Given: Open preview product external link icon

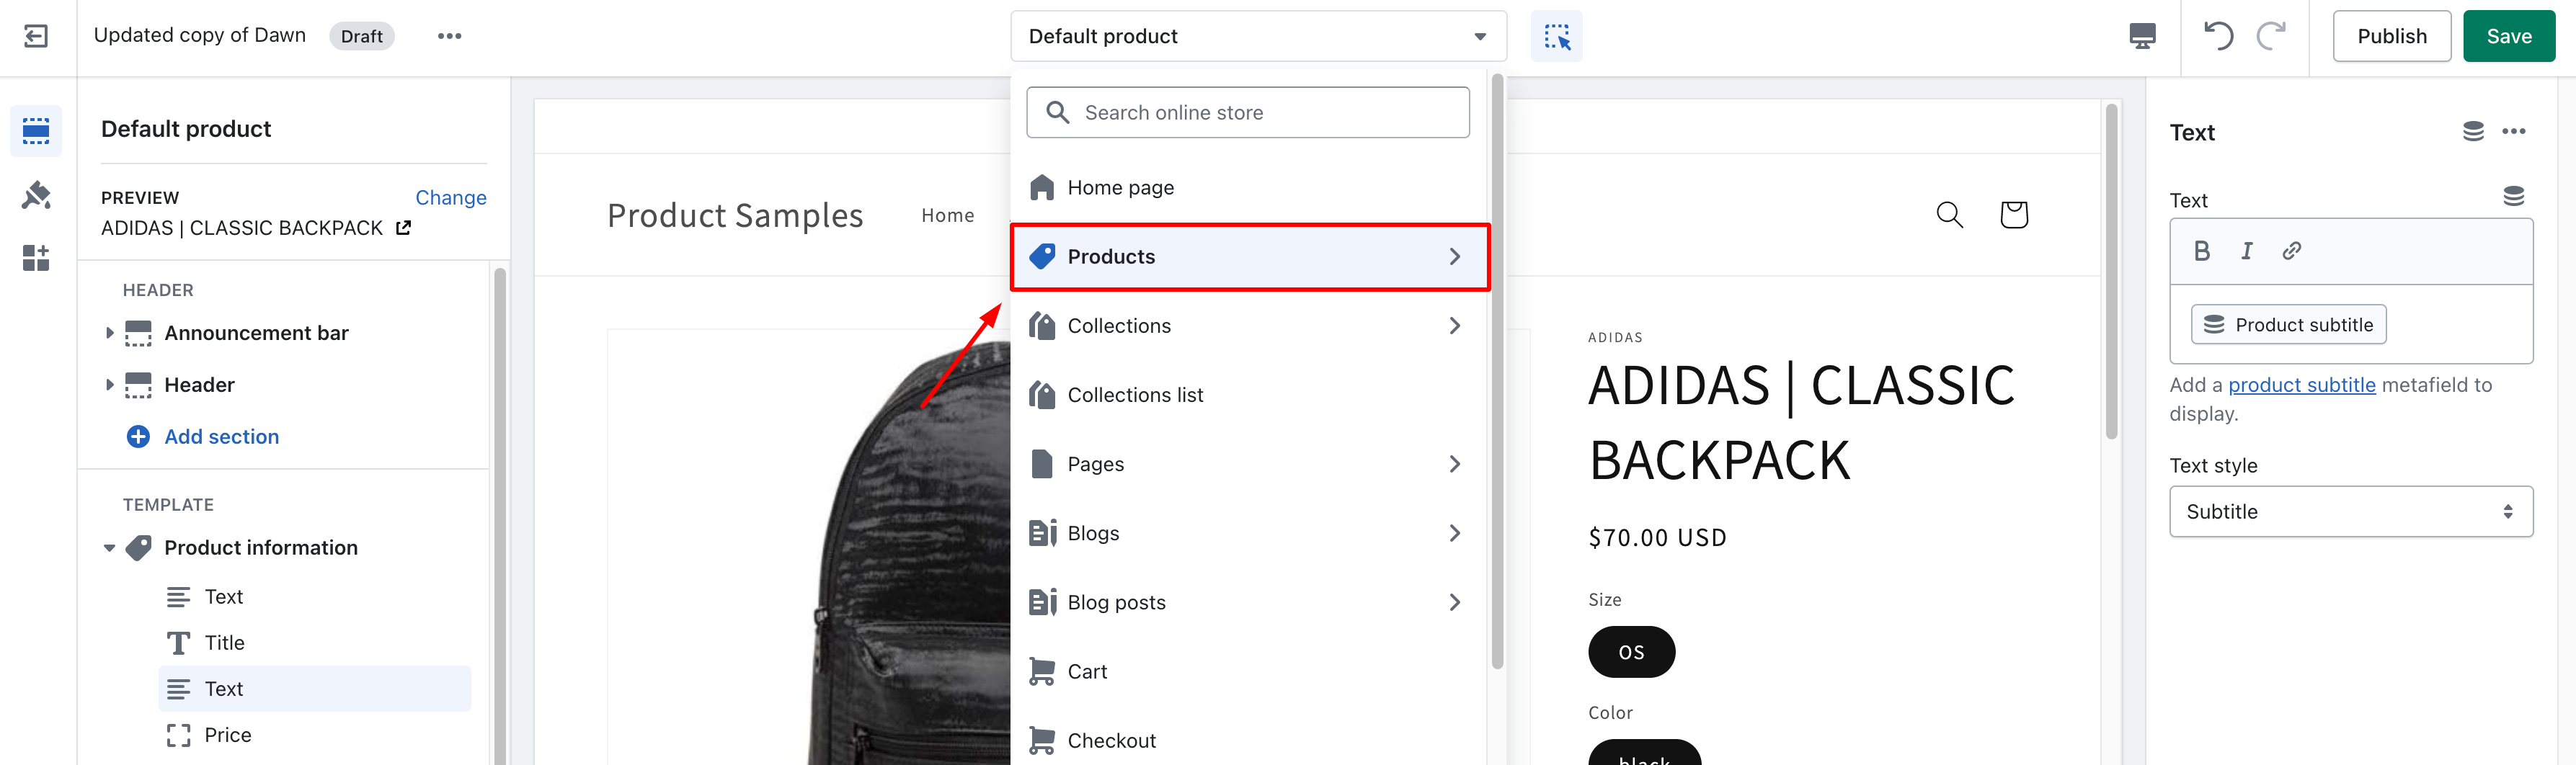Looking at the screenshot, I should tap(404, 228).
